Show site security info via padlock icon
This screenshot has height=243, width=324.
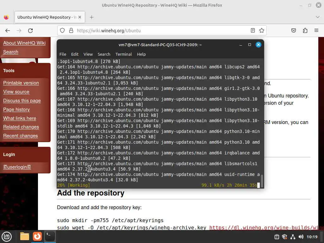[71, 31]
